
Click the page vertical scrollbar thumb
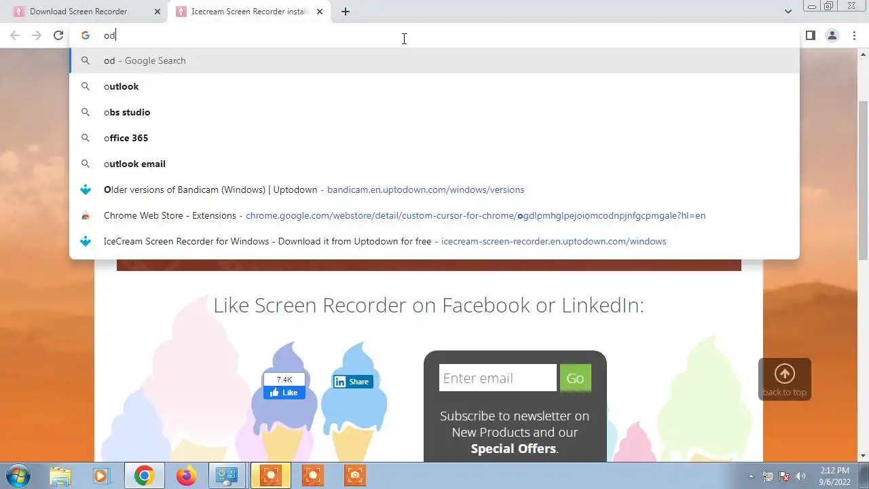pyautogui.click(x=863, y=180)
